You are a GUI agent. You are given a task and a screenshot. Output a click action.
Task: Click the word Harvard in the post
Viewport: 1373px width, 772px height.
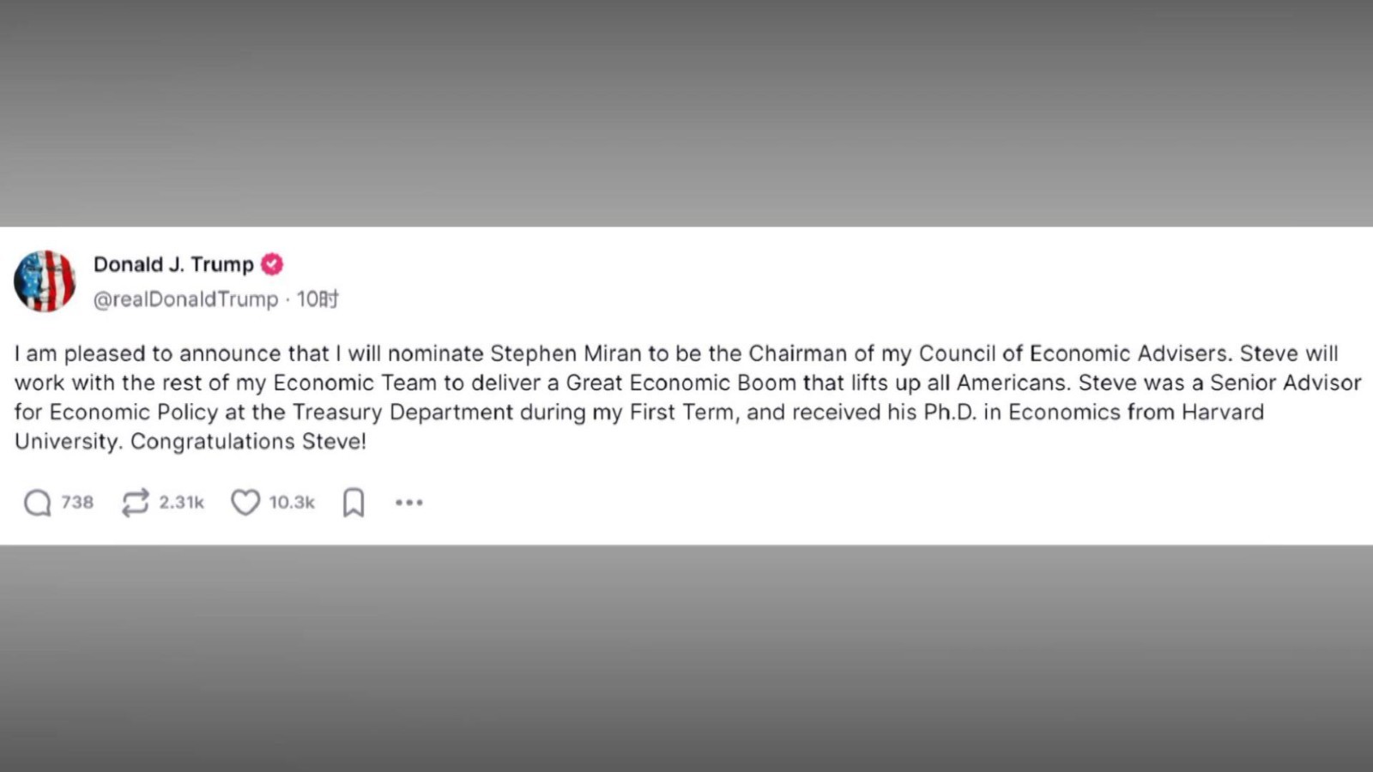coord(1222,412)
